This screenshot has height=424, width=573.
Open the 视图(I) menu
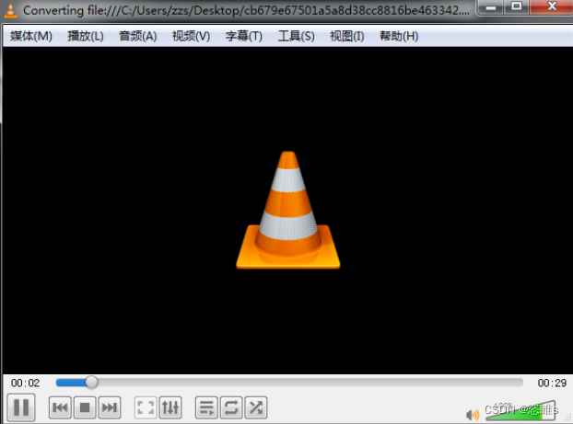[x=346, y=36]
